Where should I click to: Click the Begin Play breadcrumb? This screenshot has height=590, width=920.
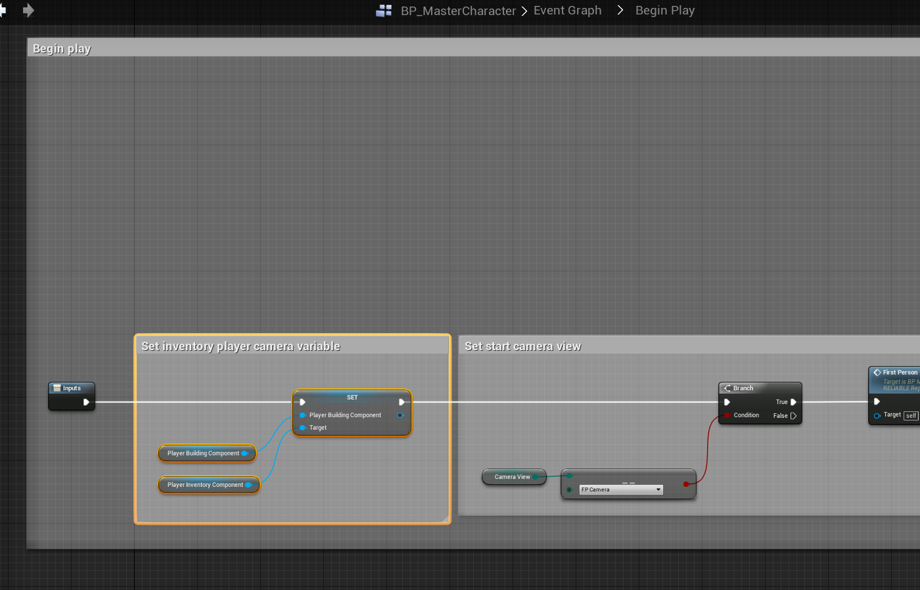pyautogui.click(x=664, y=11)
